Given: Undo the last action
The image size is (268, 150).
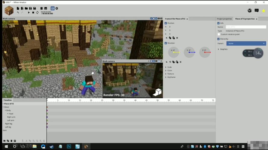Looking at the screenshot, I should tap(18, 13).
